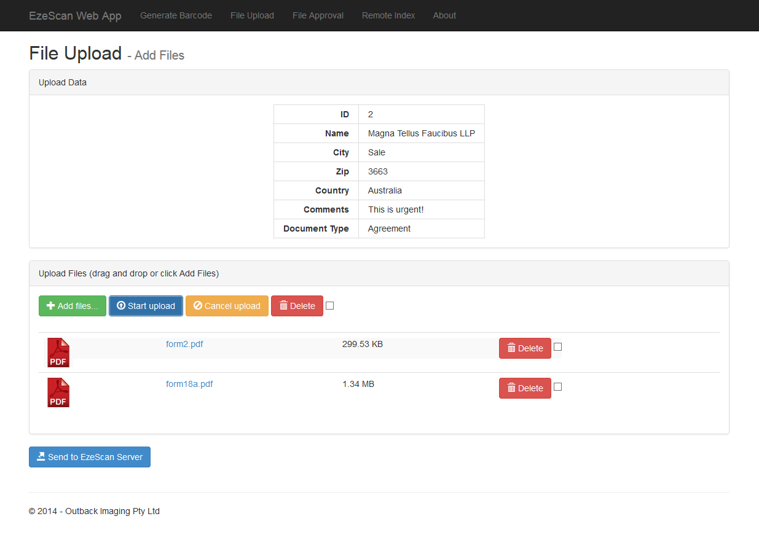Click the PDF icon for form18a.pdf

click(58, 392)
